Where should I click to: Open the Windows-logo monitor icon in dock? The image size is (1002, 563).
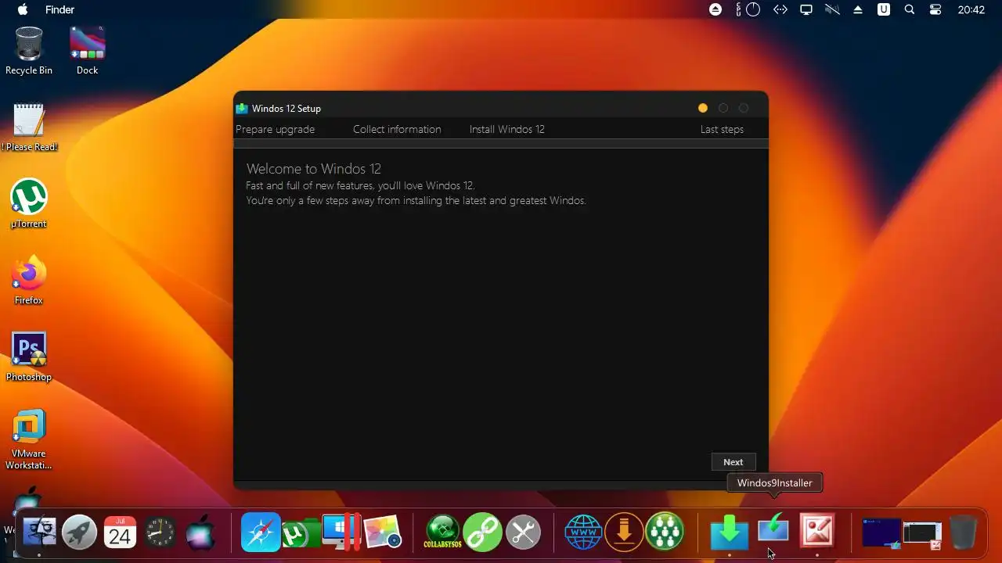(341, 533)
